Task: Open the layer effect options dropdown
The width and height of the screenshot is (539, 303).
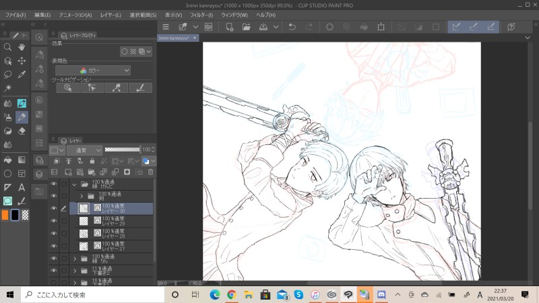Action: (148, 52)
